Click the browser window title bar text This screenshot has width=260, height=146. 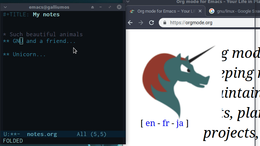[217, 2]
